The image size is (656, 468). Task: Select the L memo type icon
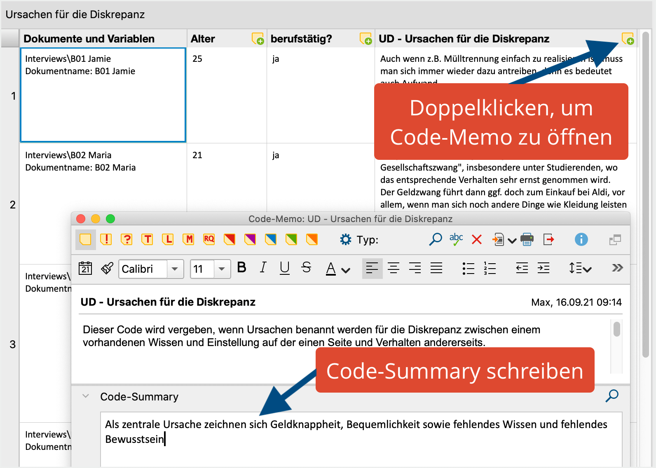pos(168,239)
